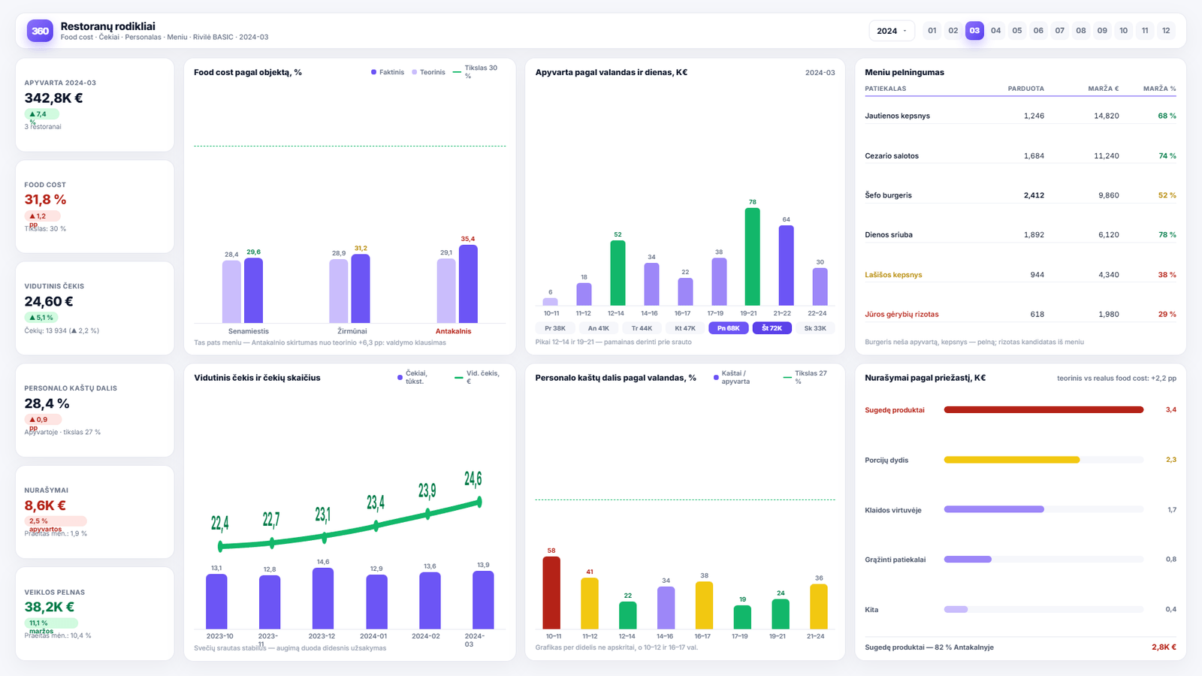Sort by PATIEKALAS column header
The image size is (1202, 676).
(x=886, y=89)
